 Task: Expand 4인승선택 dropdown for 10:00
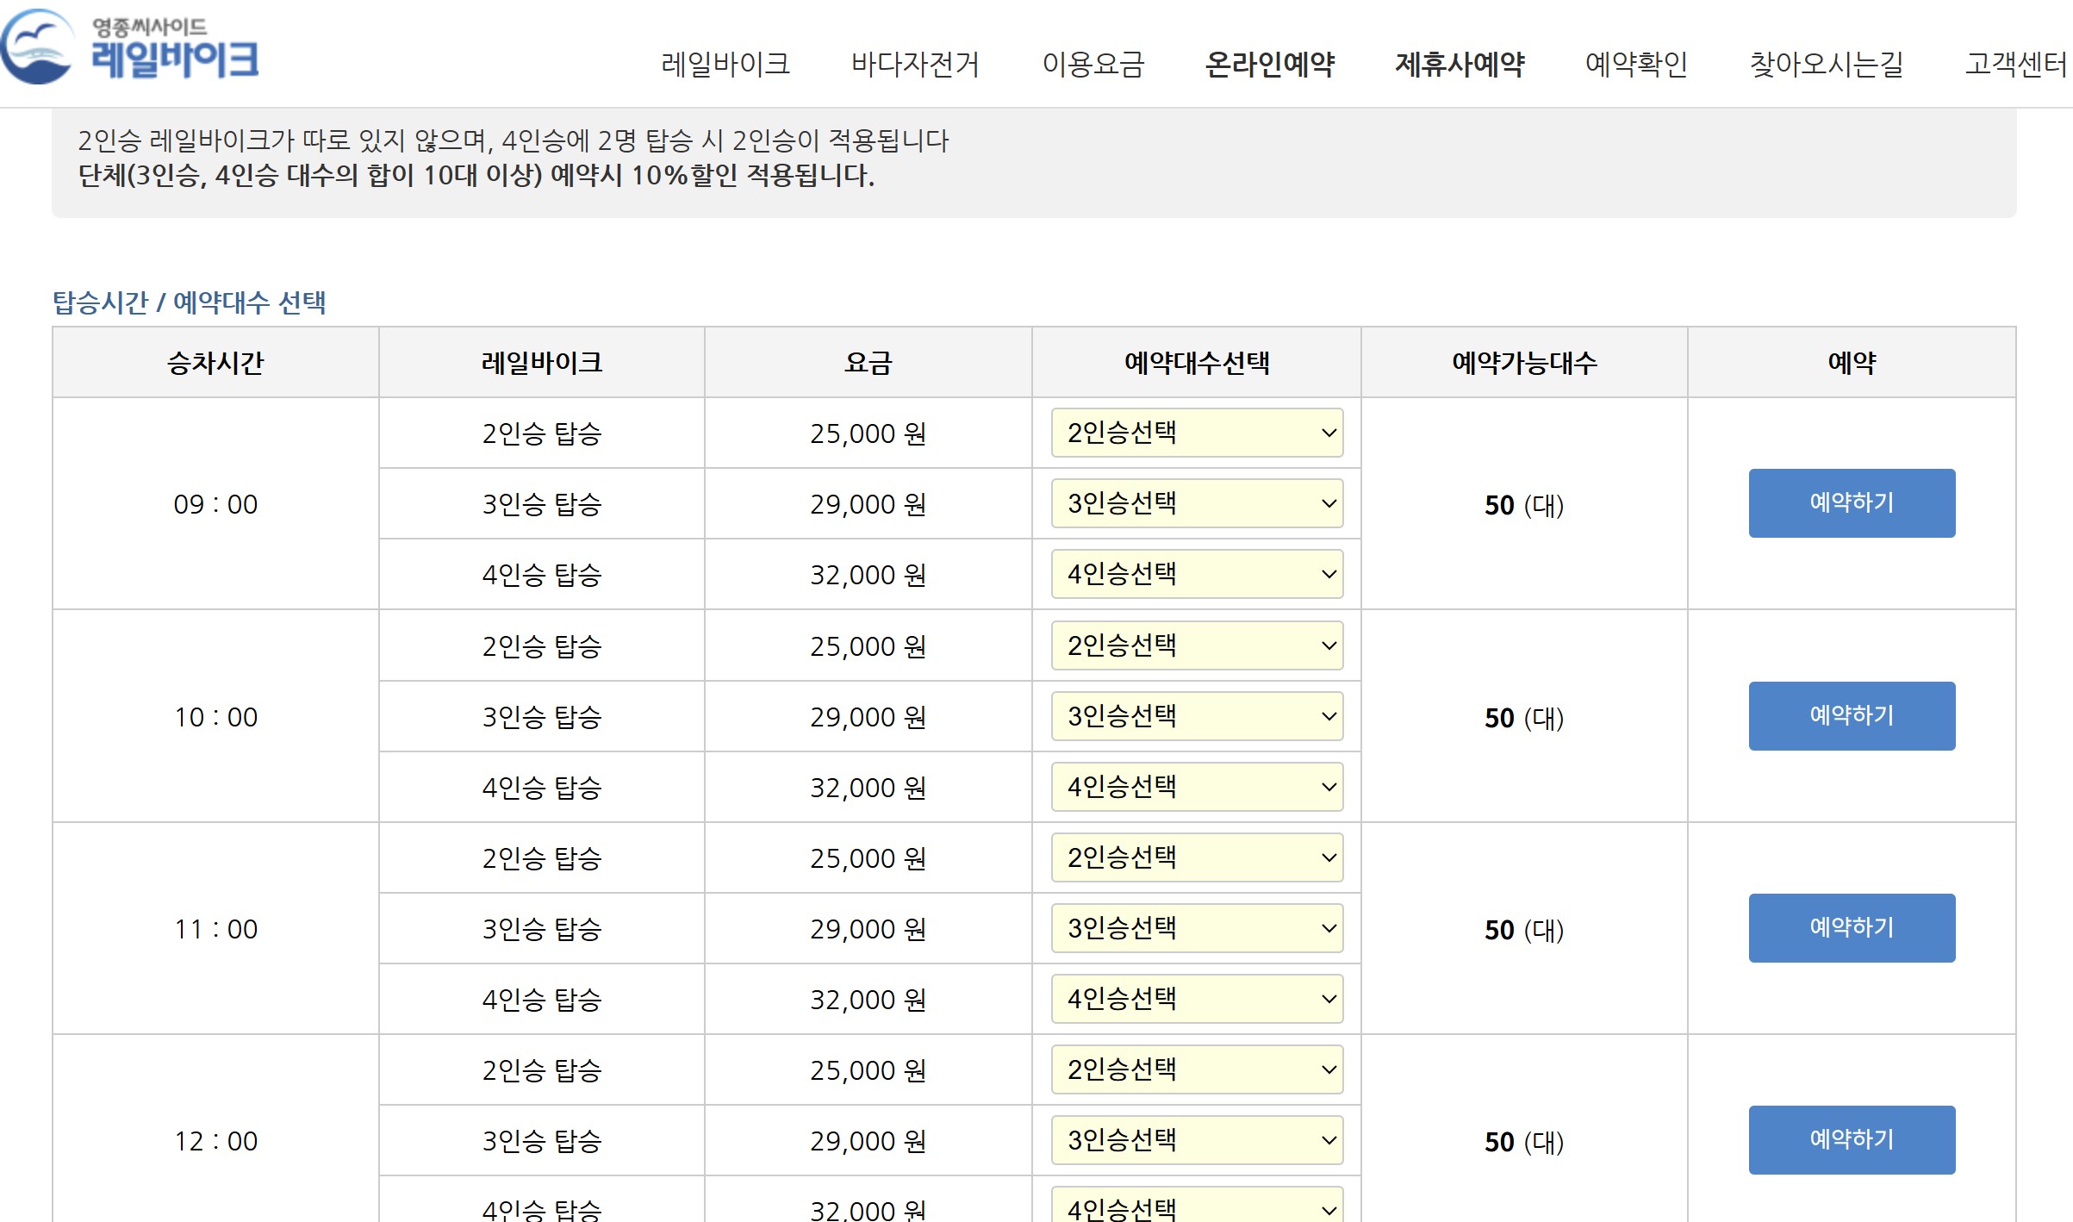point(1196,787)
